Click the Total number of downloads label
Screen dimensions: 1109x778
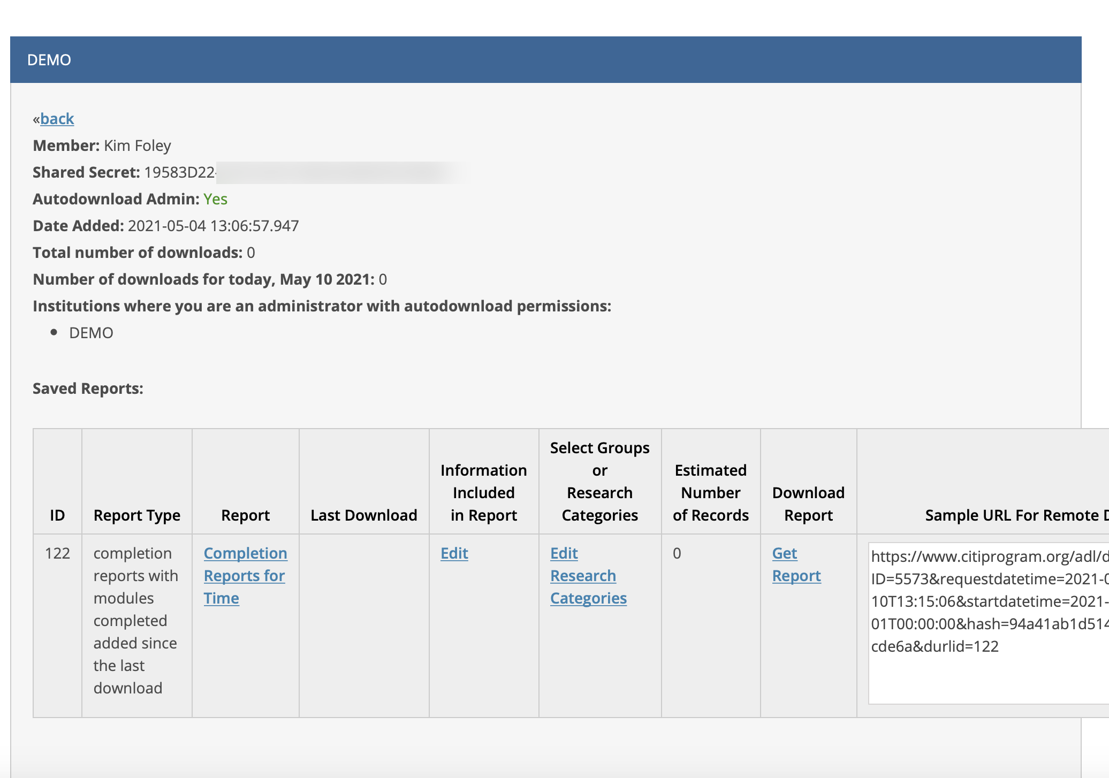(138, 253)
